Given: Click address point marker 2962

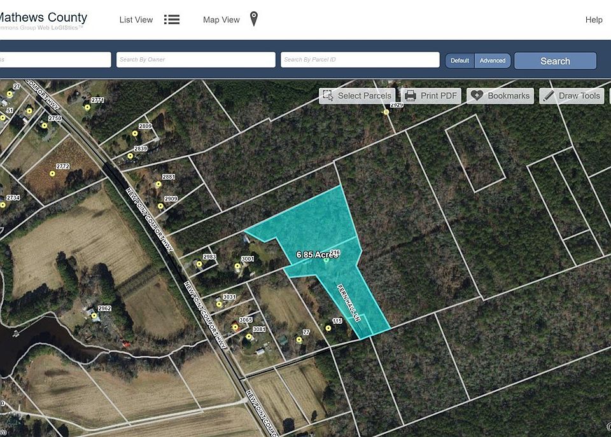Looking at the screenshot, I should pyautogui.click(x=94, y=316).
